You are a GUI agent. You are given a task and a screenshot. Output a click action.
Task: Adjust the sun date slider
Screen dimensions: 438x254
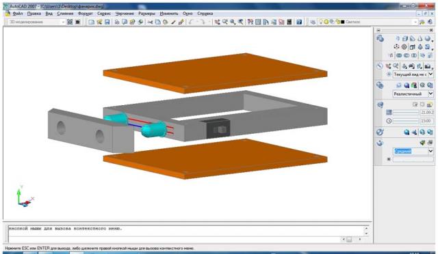click(x=406, y=113)
